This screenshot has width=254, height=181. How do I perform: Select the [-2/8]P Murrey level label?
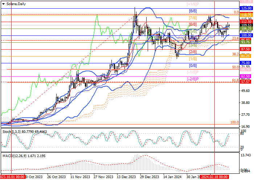(193, 79)
